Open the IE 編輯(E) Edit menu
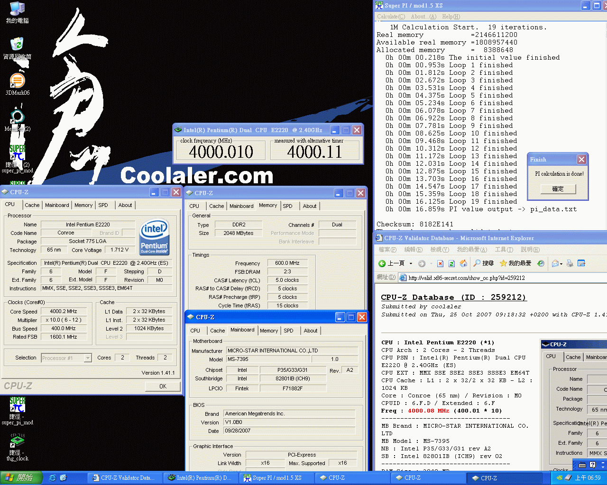607x485 pixels. click(413, 250)
